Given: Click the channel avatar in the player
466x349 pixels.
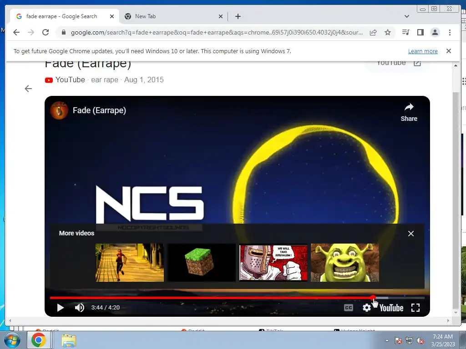Looking at the screenshot, I should pos(59,110).
